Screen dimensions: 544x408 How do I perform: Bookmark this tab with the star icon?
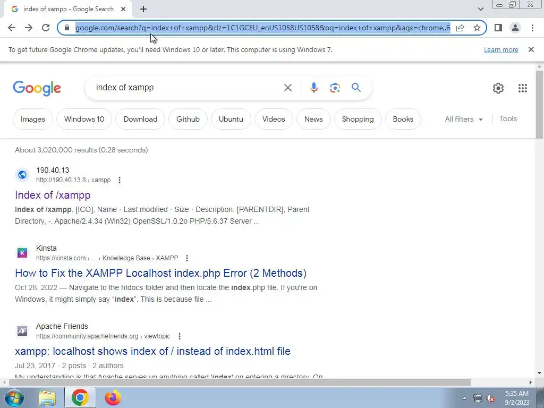[x=477, y=28]
